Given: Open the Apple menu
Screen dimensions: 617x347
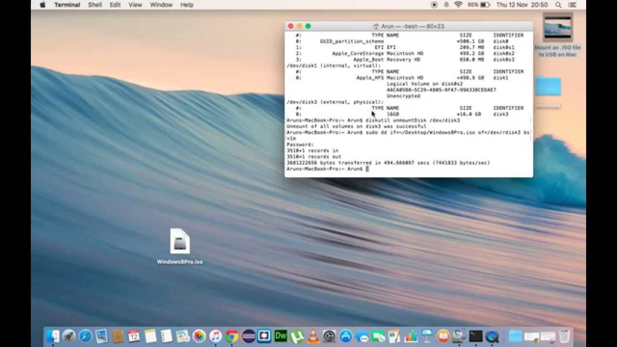Looking at the screenshot, I should click(42, 5).
